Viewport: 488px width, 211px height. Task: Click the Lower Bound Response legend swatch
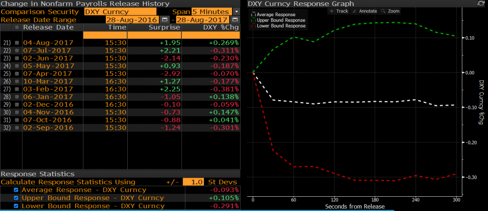253,26
